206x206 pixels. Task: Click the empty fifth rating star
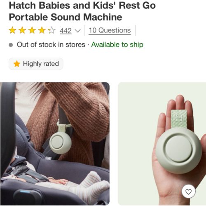tap(51, 30)
